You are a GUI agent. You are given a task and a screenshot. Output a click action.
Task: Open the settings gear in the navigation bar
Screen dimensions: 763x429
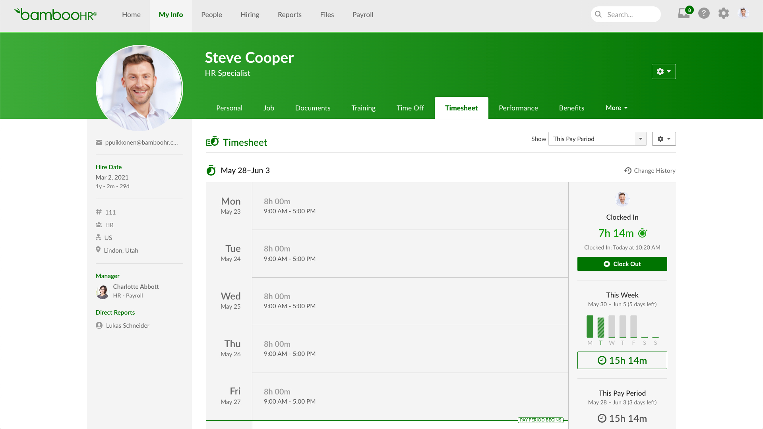724,14
